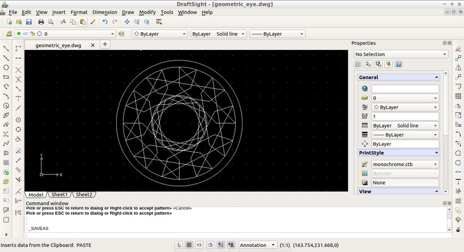Click the Mirror modify tool icon
The image size is (464, 252).
pyautogui.click(x=458, y=67)
